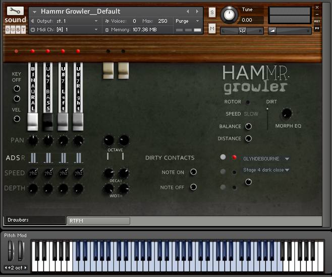This screenshot has width=332, height=277.
Task: Click knob below Stage 4 dropdown
Action: 248,182
